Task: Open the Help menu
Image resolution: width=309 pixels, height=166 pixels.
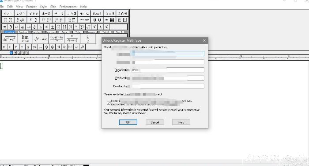Action: [x=83, y=7]
